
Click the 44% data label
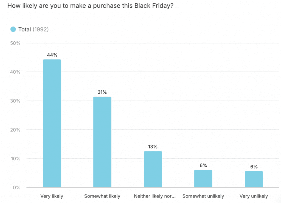pos(52,55)
